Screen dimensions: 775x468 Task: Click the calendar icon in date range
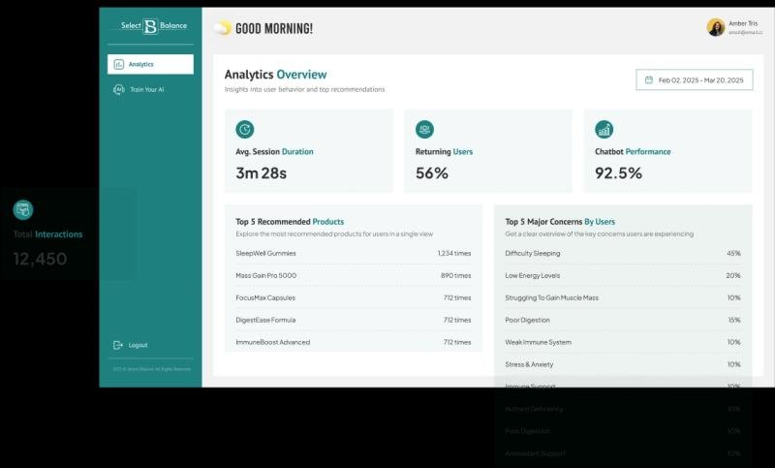(648, 80)
